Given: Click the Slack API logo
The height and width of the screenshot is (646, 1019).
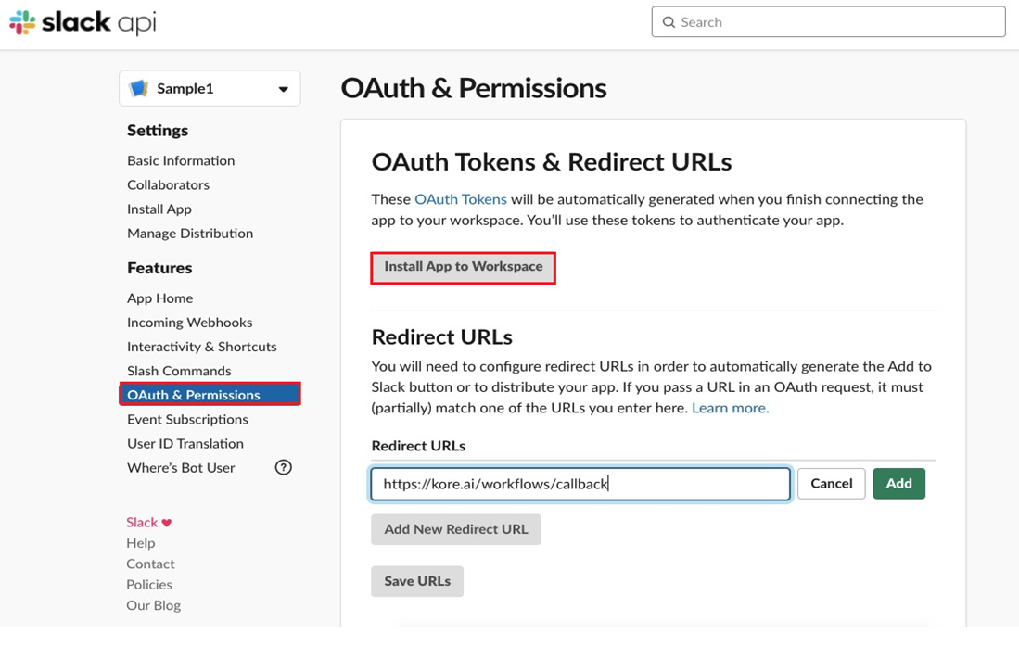Looking at the screenshot, I should point(83,22).
